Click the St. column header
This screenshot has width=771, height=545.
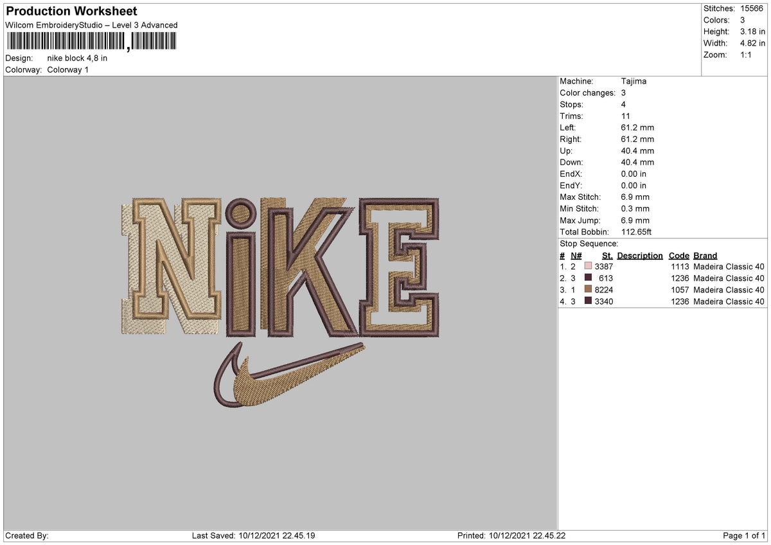607,255
